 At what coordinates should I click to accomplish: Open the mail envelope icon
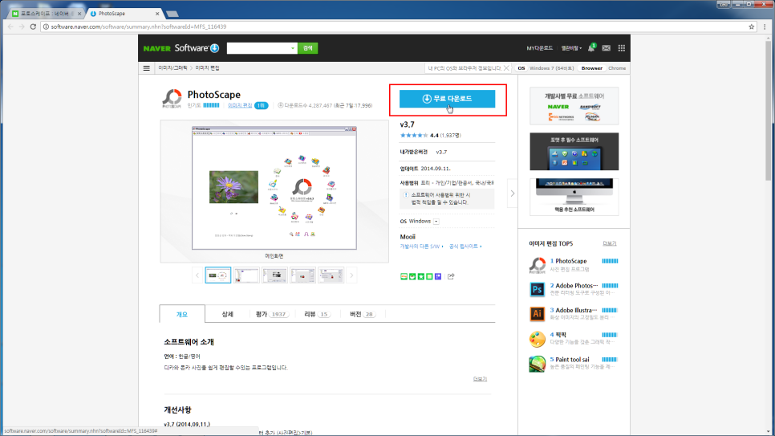click(606, 48)
